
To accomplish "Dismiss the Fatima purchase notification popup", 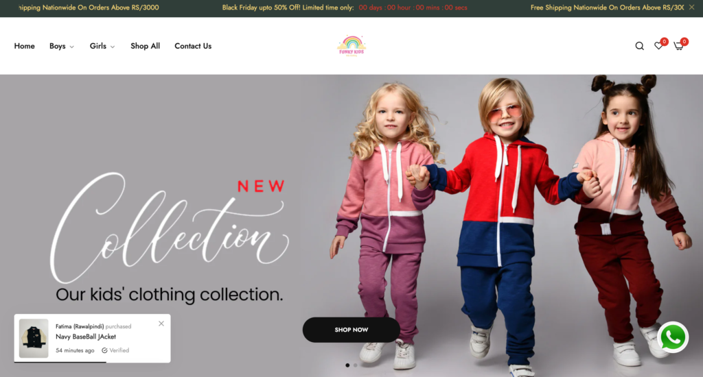I will pyautogui.click(x=161, y=324).
